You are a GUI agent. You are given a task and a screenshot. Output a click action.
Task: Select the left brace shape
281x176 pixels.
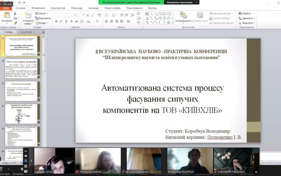click(160, 23)
